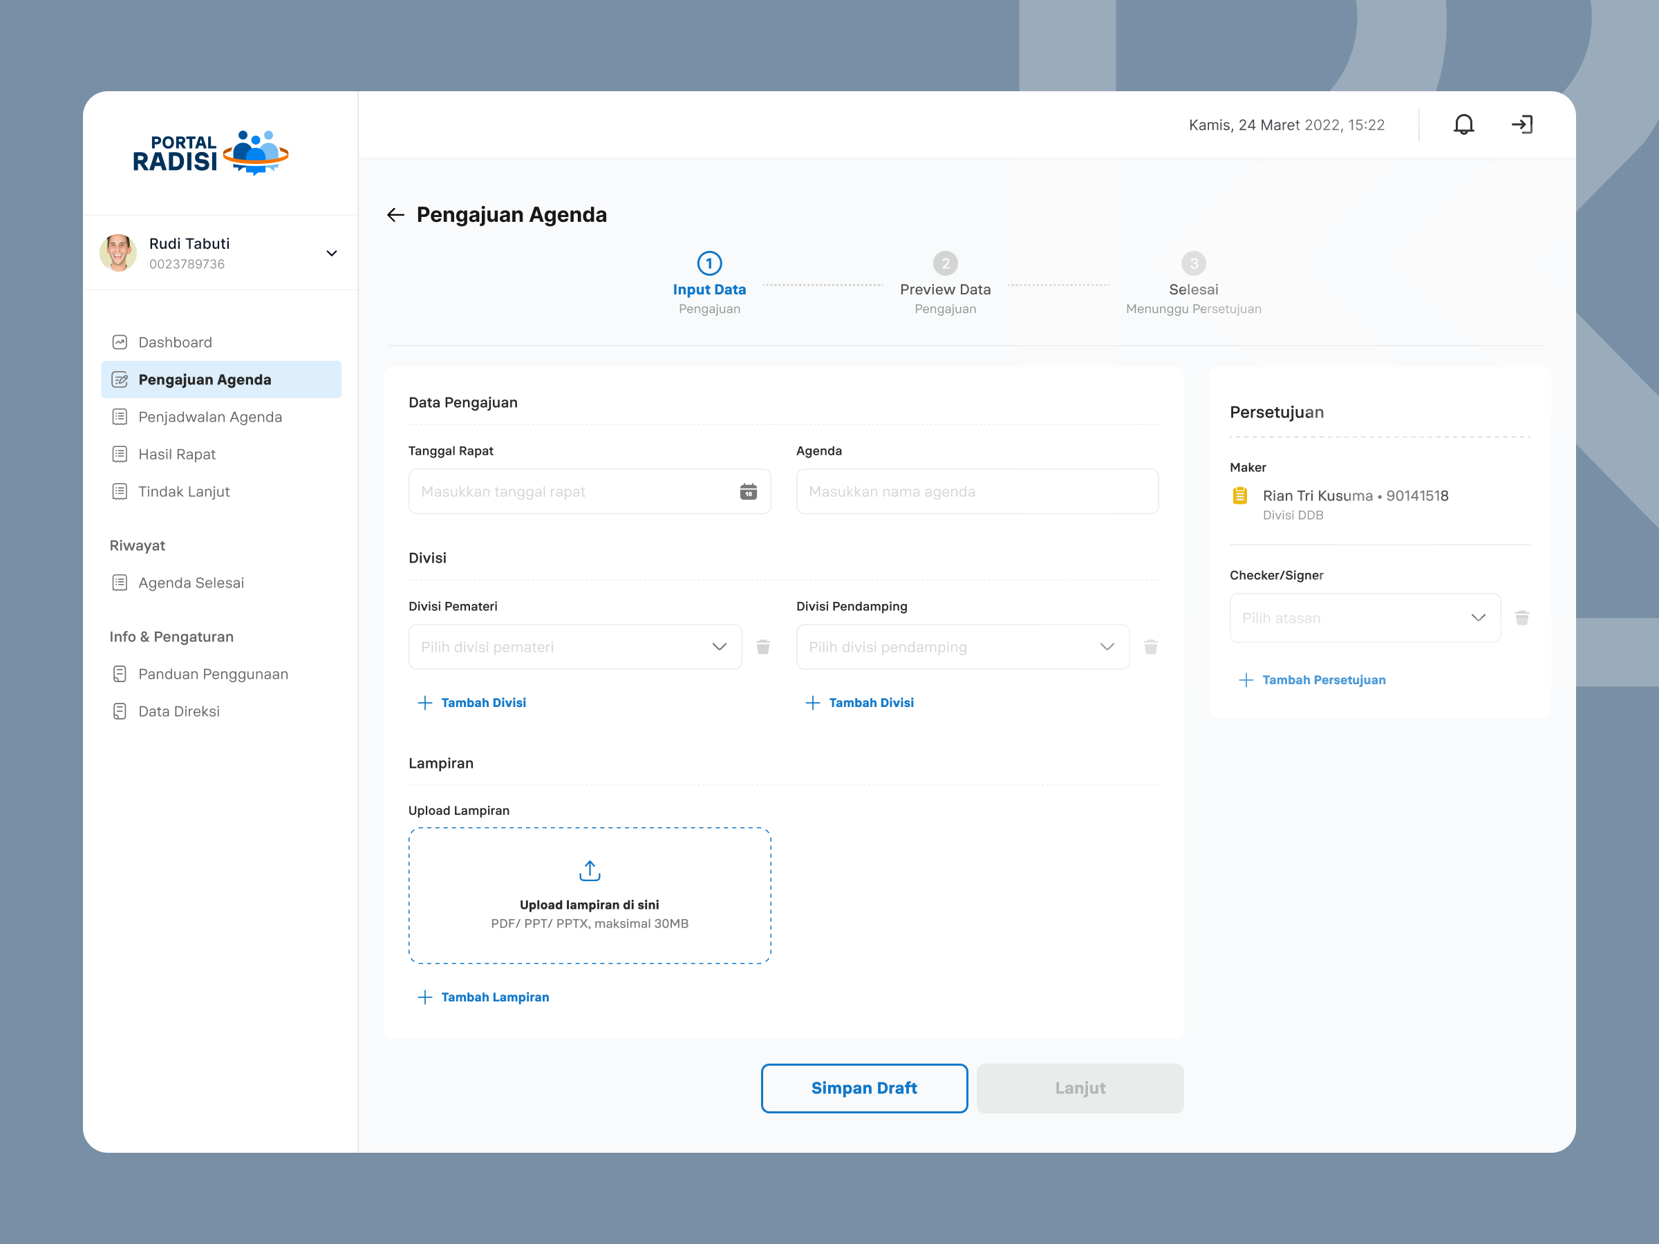This screenshot has height=1244, width=1659.
Task: Delete Divisi Pemateri using the trash icon
Action: (764, 646)
